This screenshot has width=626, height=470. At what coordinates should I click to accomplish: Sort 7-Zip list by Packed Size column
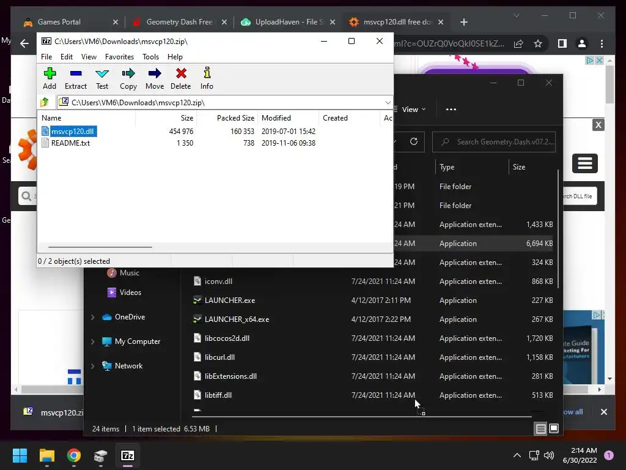tap(227, 118)
